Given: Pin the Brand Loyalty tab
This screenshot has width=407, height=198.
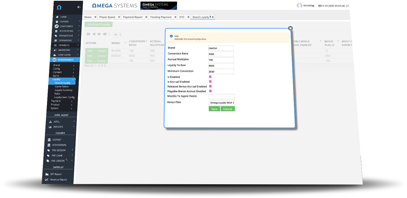Looking at the screenshot, I should coord(210,17).
